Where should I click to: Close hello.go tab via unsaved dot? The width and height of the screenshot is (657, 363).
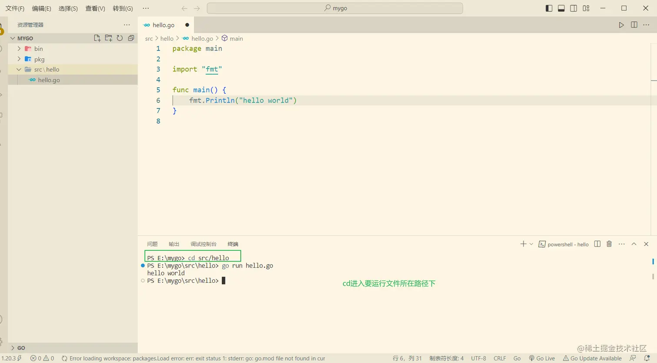[187, 25]
